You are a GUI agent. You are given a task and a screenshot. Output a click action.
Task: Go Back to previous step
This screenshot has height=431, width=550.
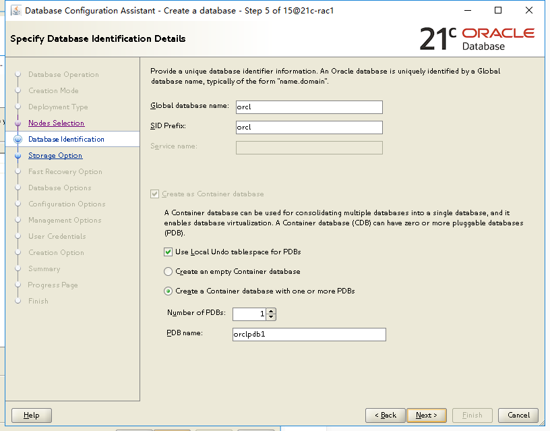pos(385,415)
